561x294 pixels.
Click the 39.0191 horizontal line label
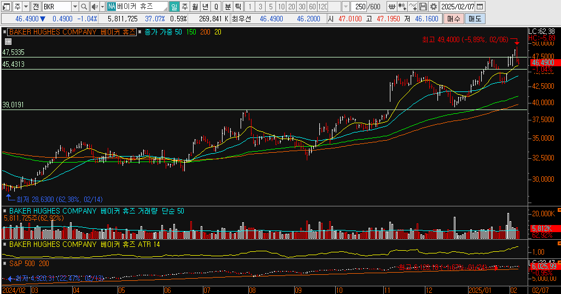tap(13, 105)
